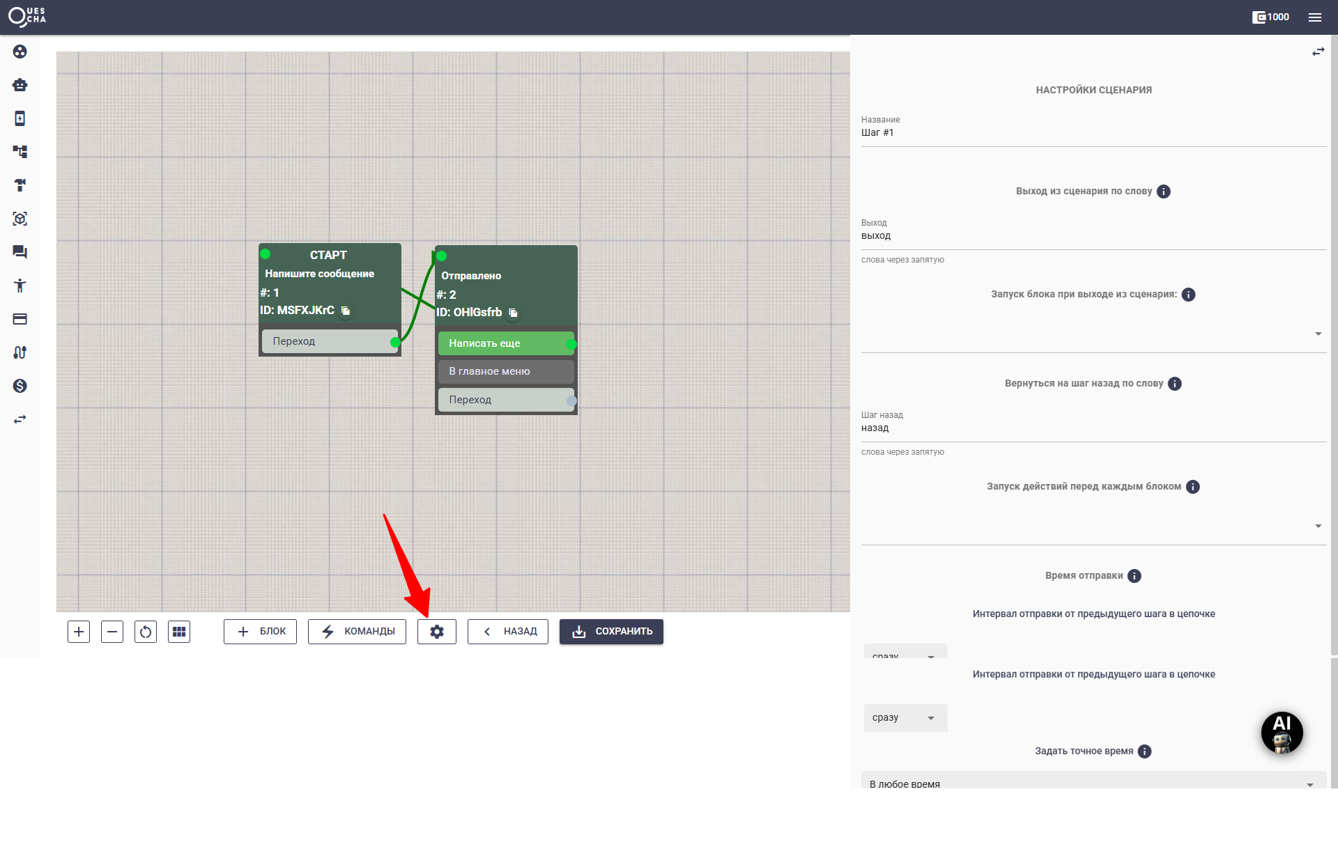This screenshot has width=1338, height=849.
Task: Reset canvas view with rotate icon
Action: [146, 632]
